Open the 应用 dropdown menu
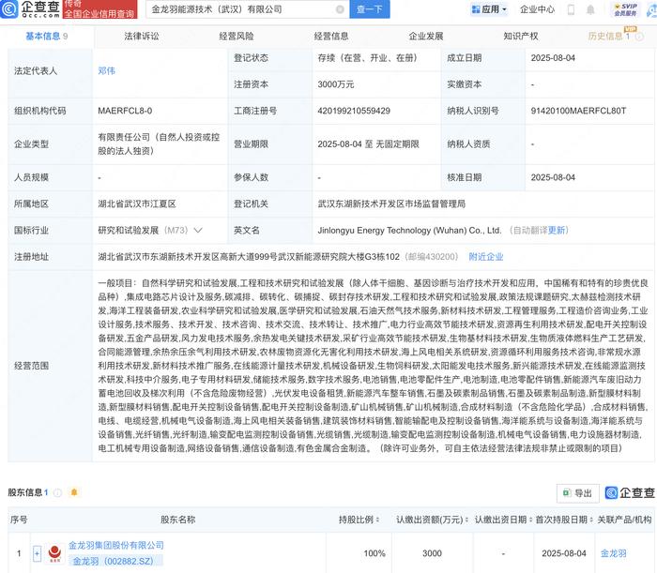This screenshot has width=657, height=573. click(x=489, y=9)
